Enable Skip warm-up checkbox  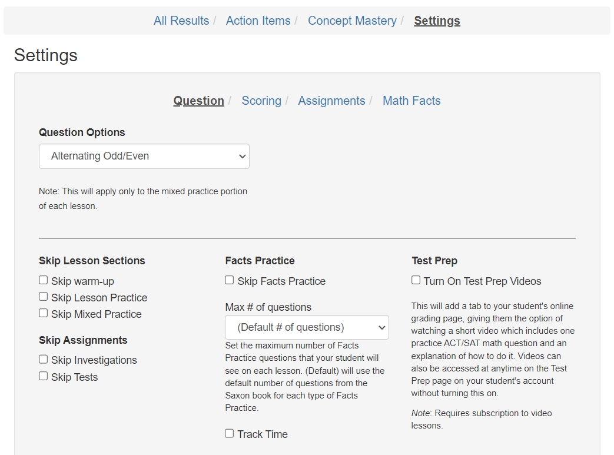(x=43, y=280)
